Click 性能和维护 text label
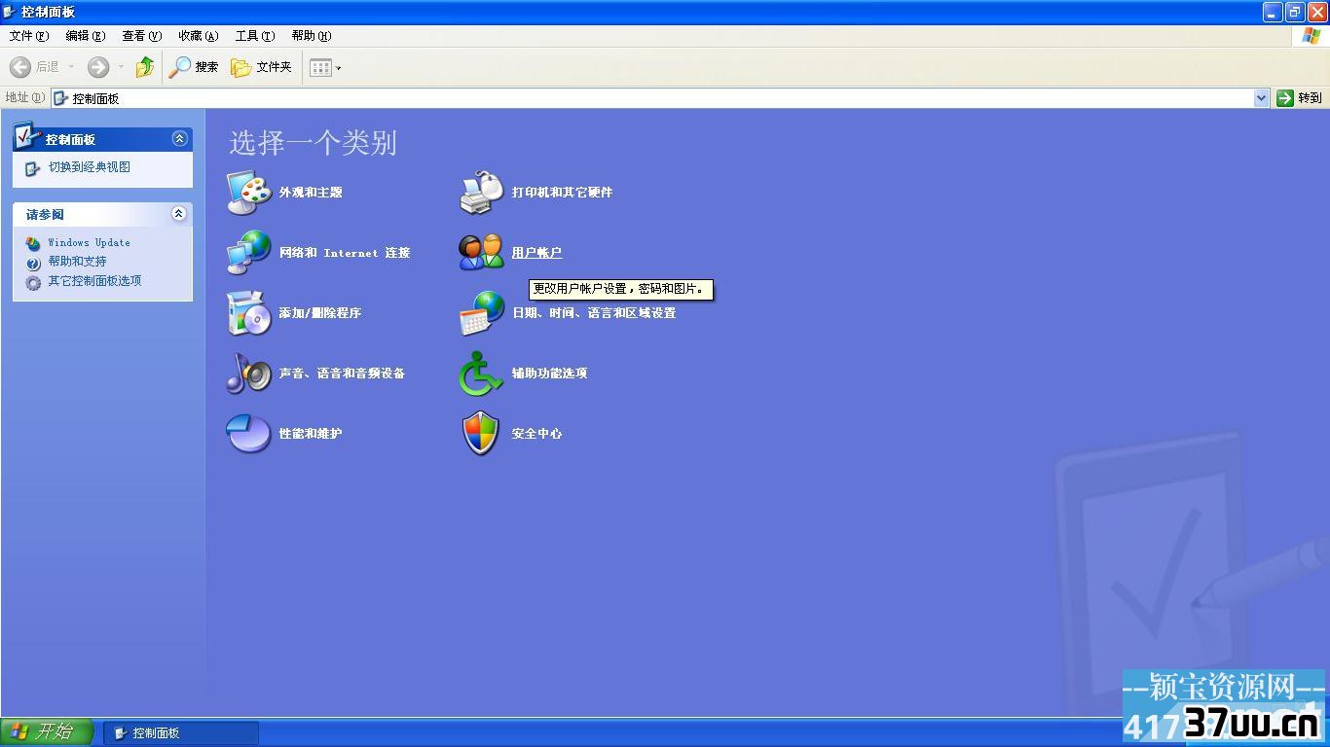 pyautogui.click(x=311, y=434)
